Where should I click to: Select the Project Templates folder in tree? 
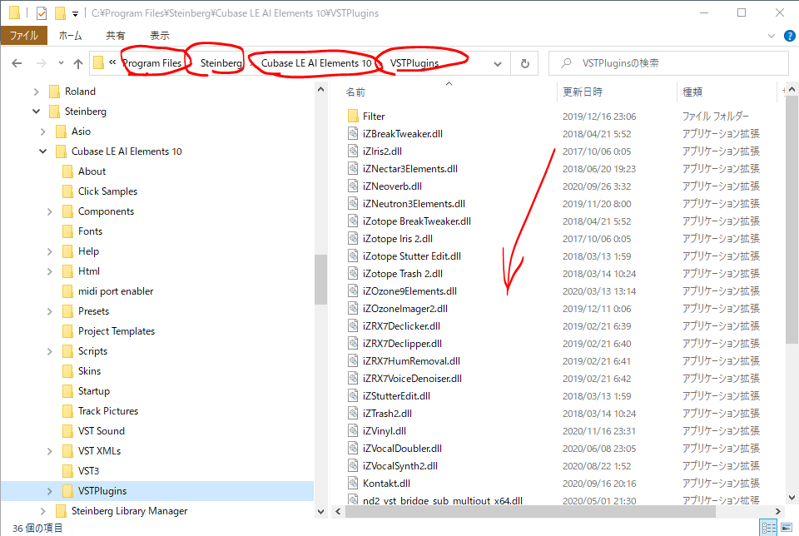tap(117, 331)
